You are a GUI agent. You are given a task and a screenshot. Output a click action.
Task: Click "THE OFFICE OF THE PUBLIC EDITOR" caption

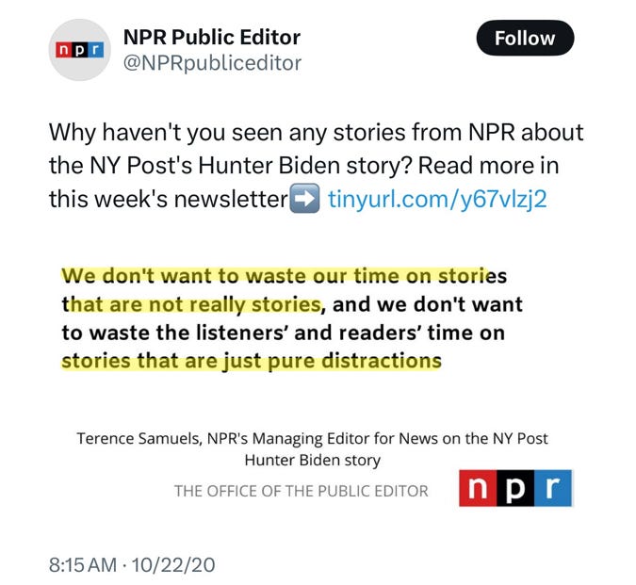pos(301,490)
